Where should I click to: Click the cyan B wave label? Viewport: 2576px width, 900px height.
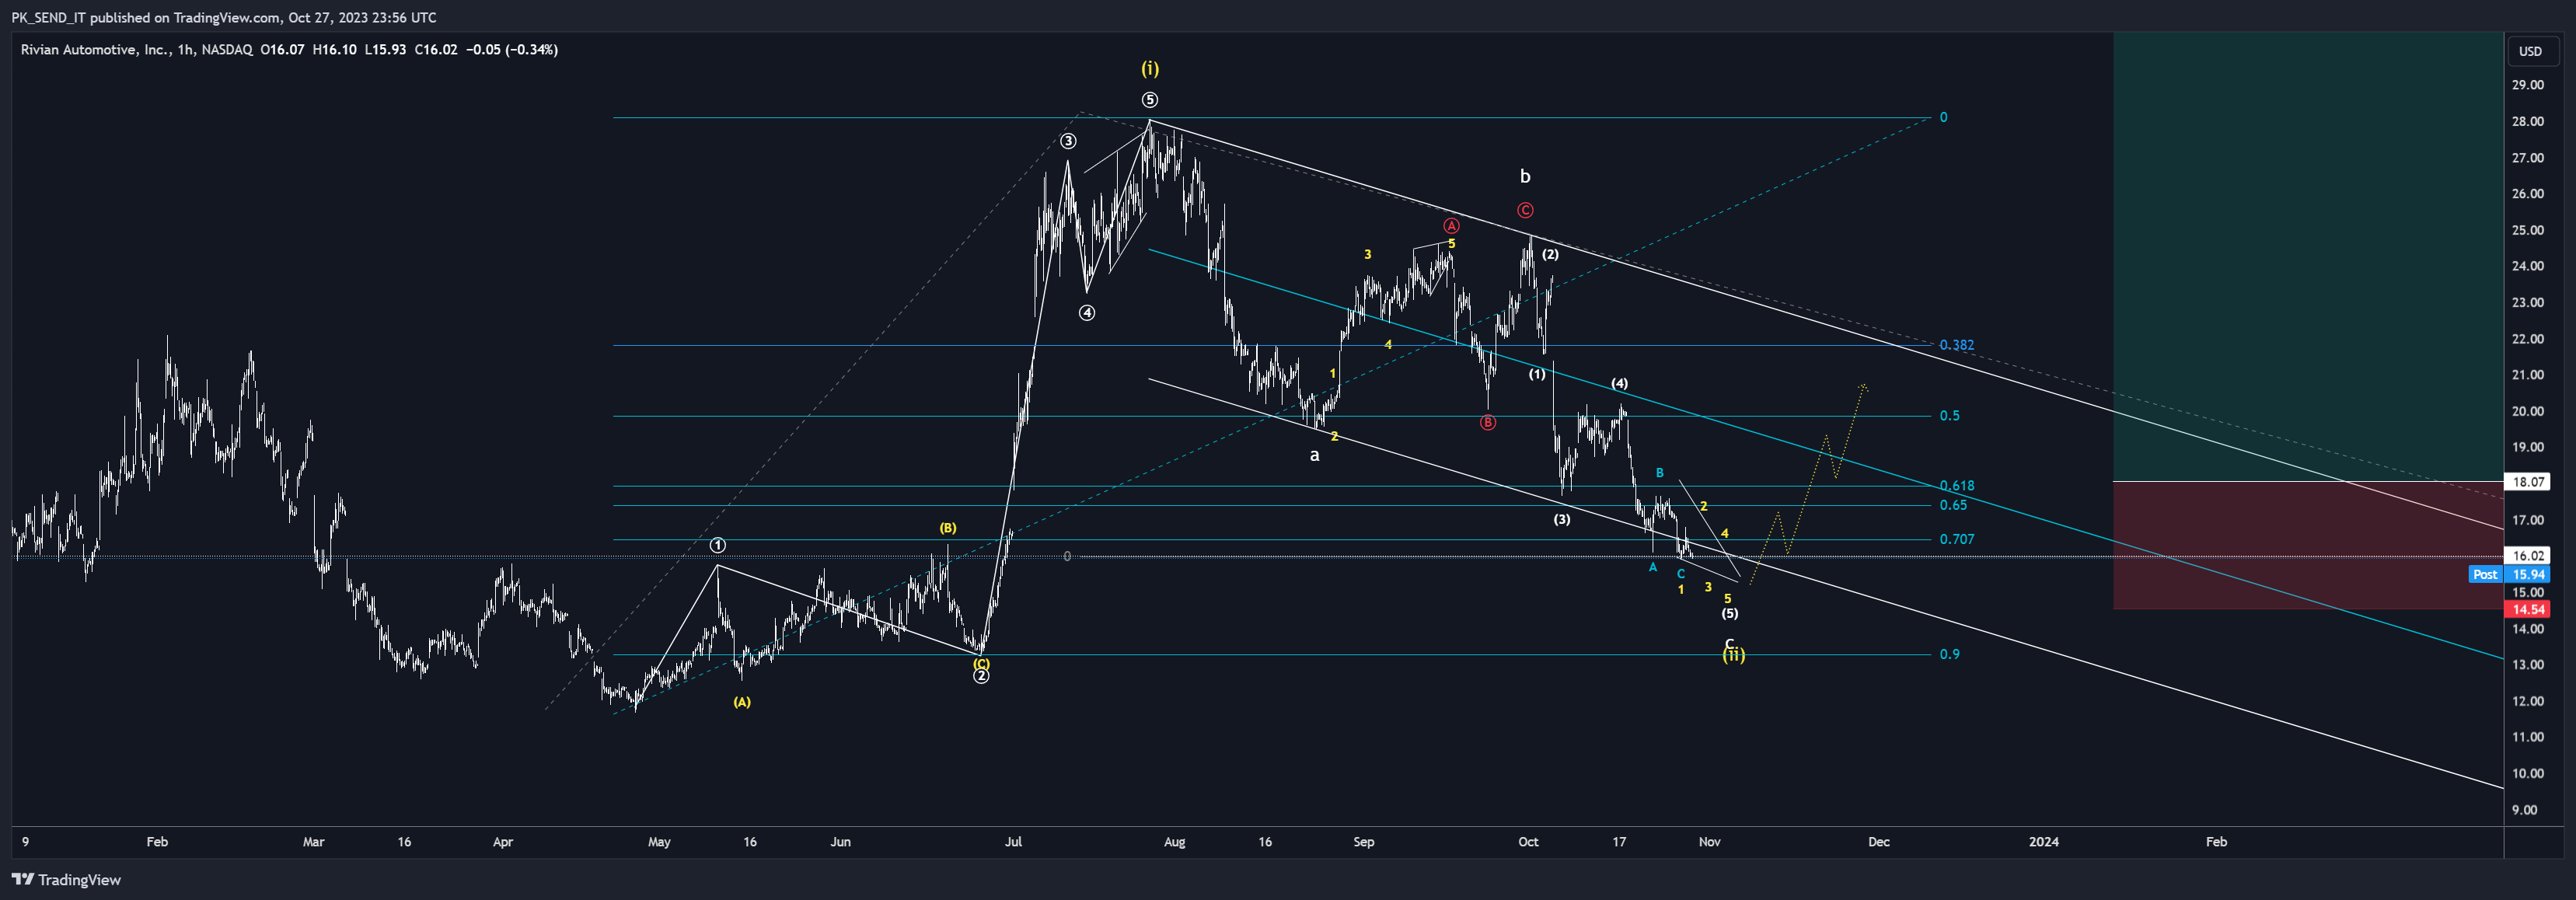point(1660,473)
